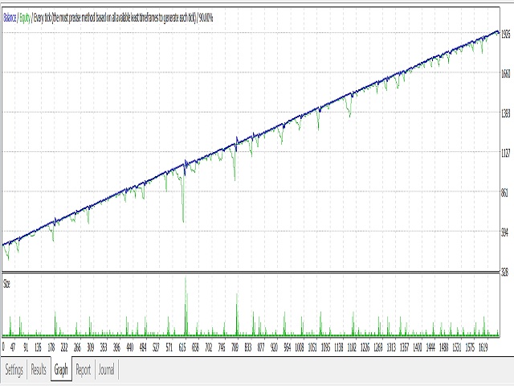This screenshot has height=386, width=514.
Task: Open the Settings tab
Action: pyautogui.click(x=14, y=371)
